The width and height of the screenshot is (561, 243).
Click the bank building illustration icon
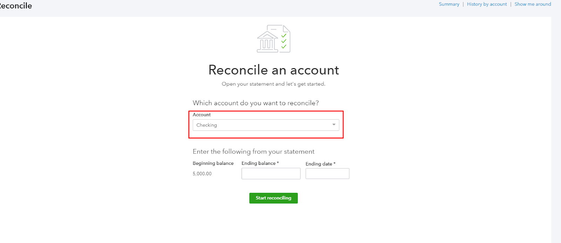tap(267, 42)
